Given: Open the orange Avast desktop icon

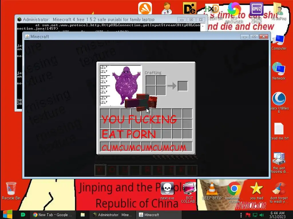Looking at the screenshot, I should click(x=145, y=8).
